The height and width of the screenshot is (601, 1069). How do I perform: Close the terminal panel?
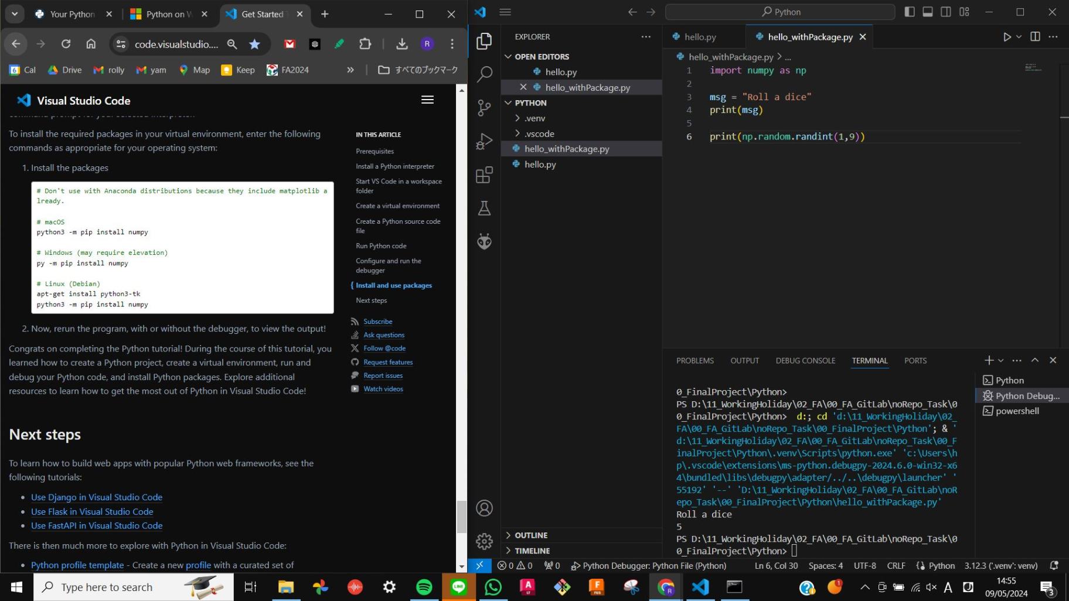tap(1053, 361)
